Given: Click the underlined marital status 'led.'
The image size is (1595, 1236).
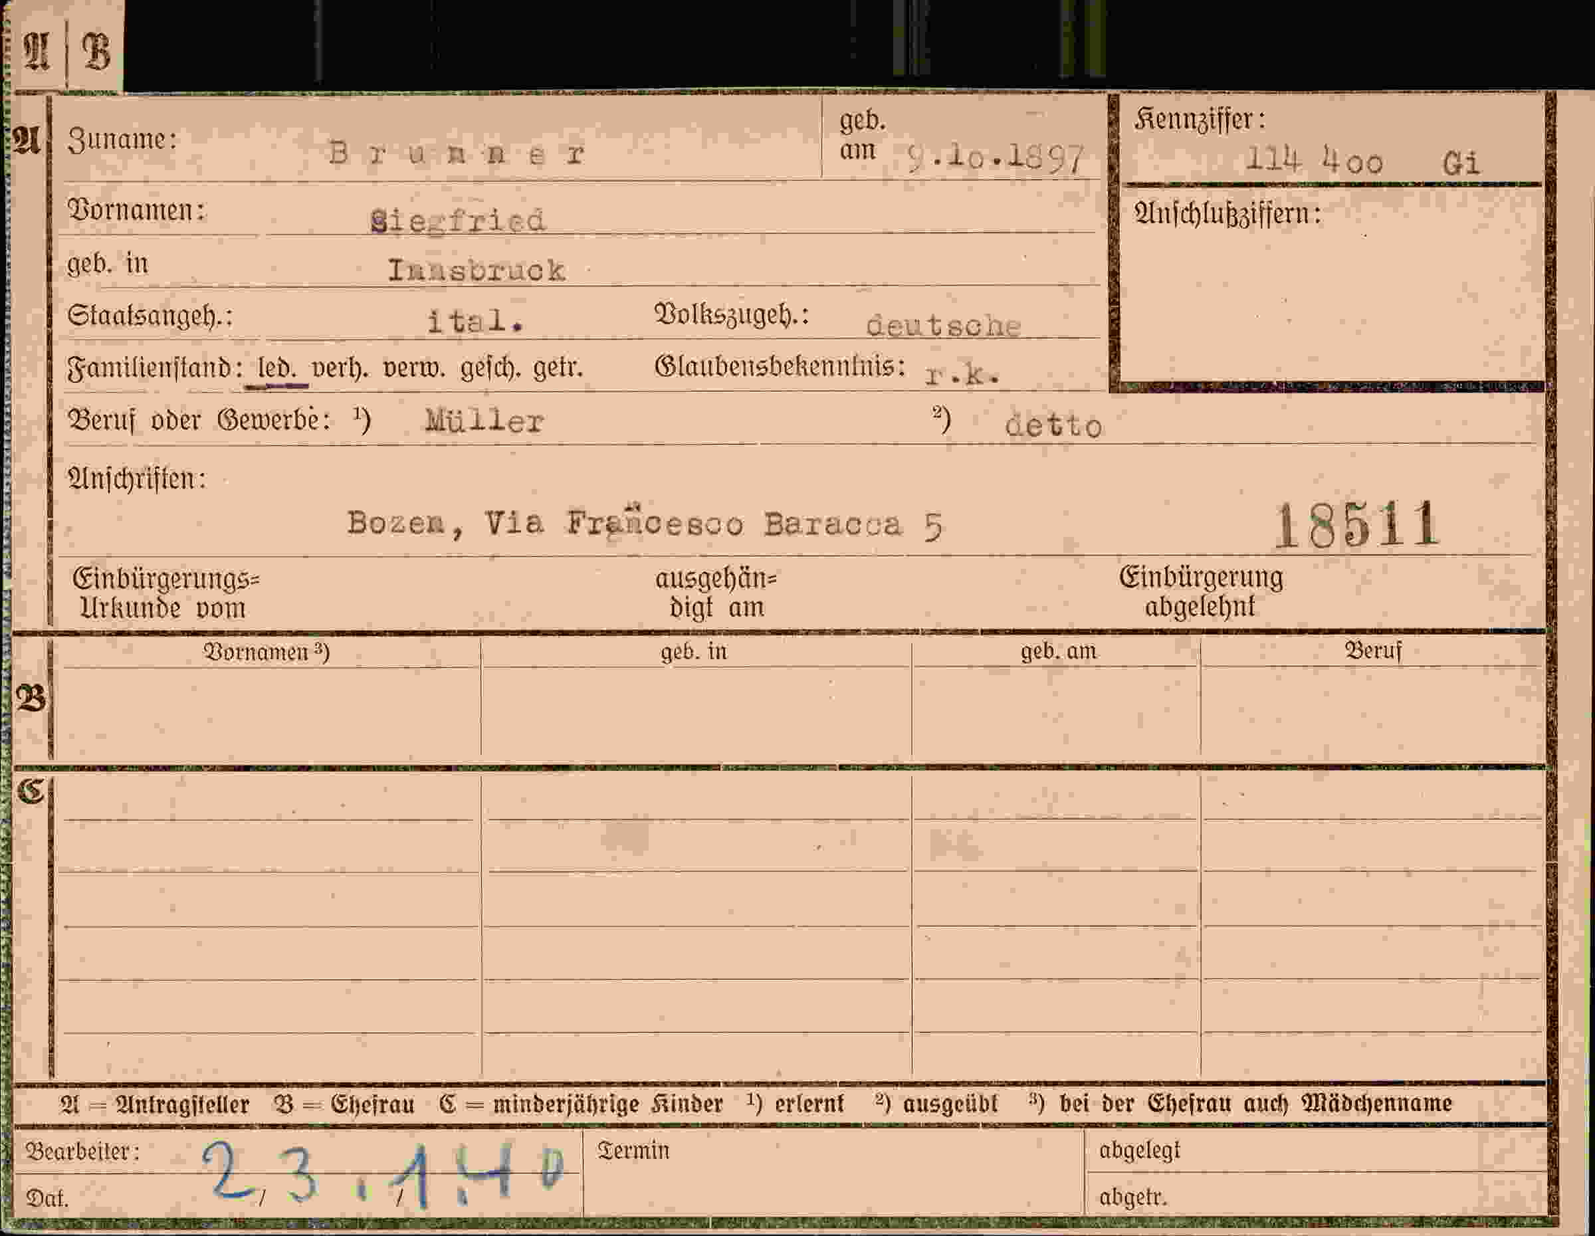Looking at the screenshot, I should coord(276,368).
